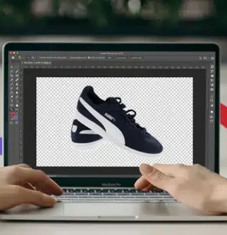Open the workspace switcher dropdown

click(x=206, y=58)
